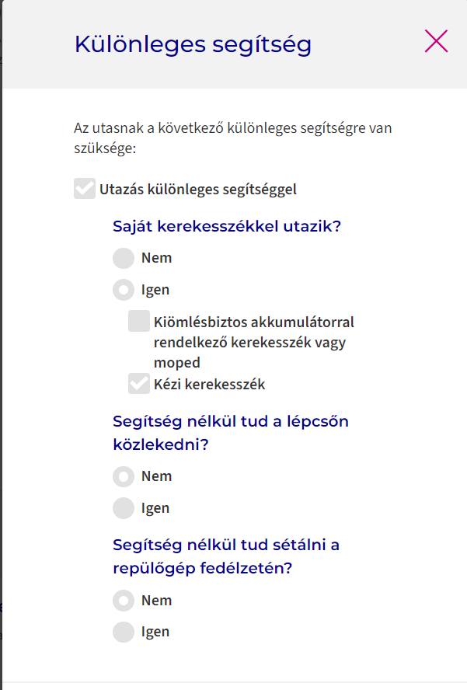Toggle Utazás különleges segítséggel checkbox
467x690 pixels.
coord(85,189)
